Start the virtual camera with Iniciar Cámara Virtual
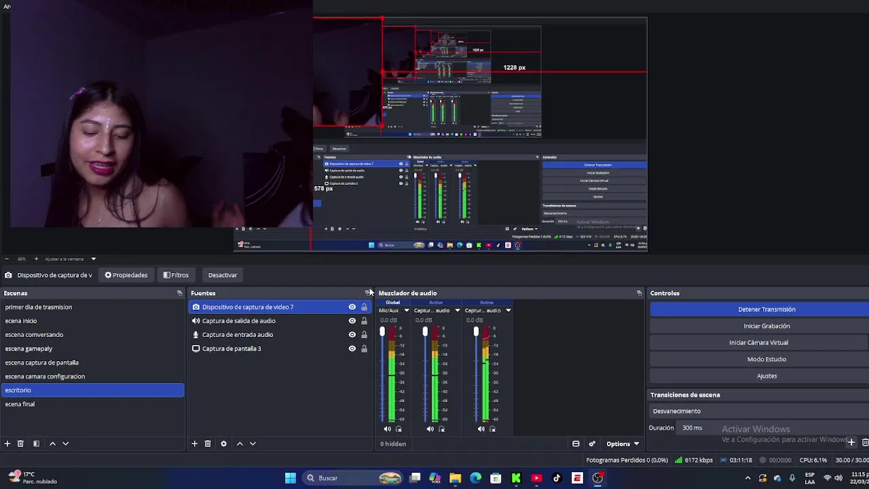Image resolution: width=869 pixels, height=489 pixels. point(766,342)
